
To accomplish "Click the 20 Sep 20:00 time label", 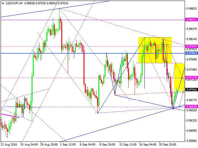I will 167,145.
